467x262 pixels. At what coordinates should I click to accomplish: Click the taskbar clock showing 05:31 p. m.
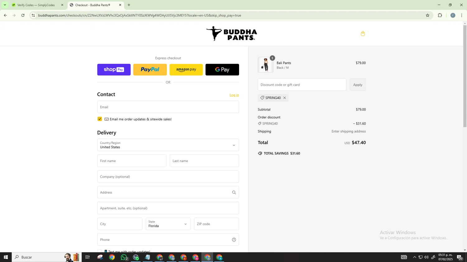446,257
